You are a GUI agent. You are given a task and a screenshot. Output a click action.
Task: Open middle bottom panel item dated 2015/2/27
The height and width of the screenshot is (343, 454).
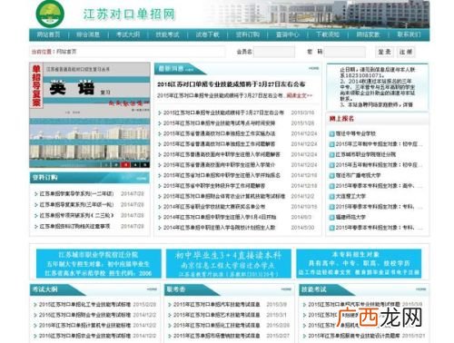217,336
